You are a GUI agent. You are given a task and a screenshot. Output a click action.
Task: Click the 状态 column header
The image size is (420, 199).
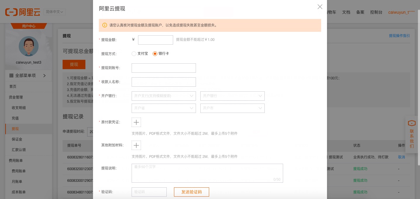click(x=357, y=145)
